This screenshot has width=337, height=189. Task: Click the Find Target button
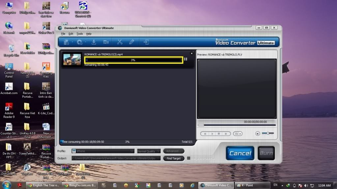174,158
